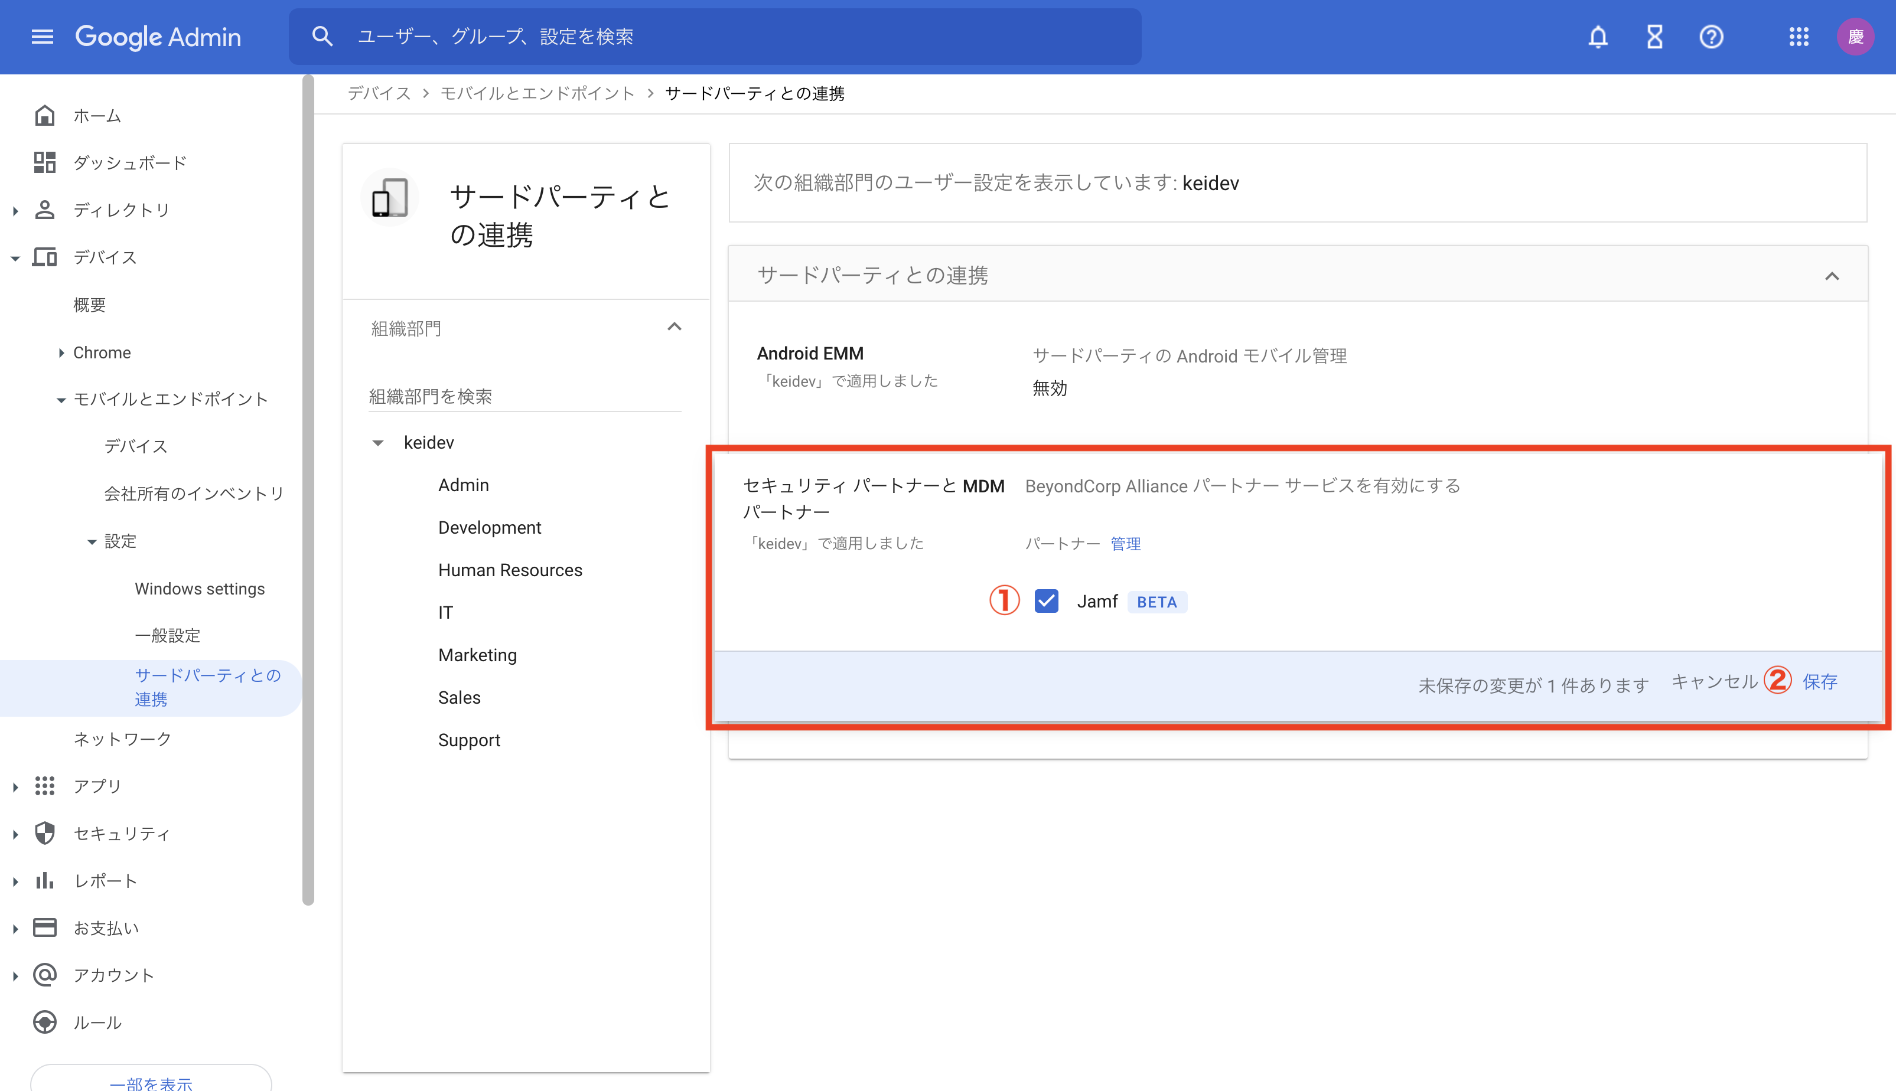Click the Security shield icon

click(x=45, y=833)
